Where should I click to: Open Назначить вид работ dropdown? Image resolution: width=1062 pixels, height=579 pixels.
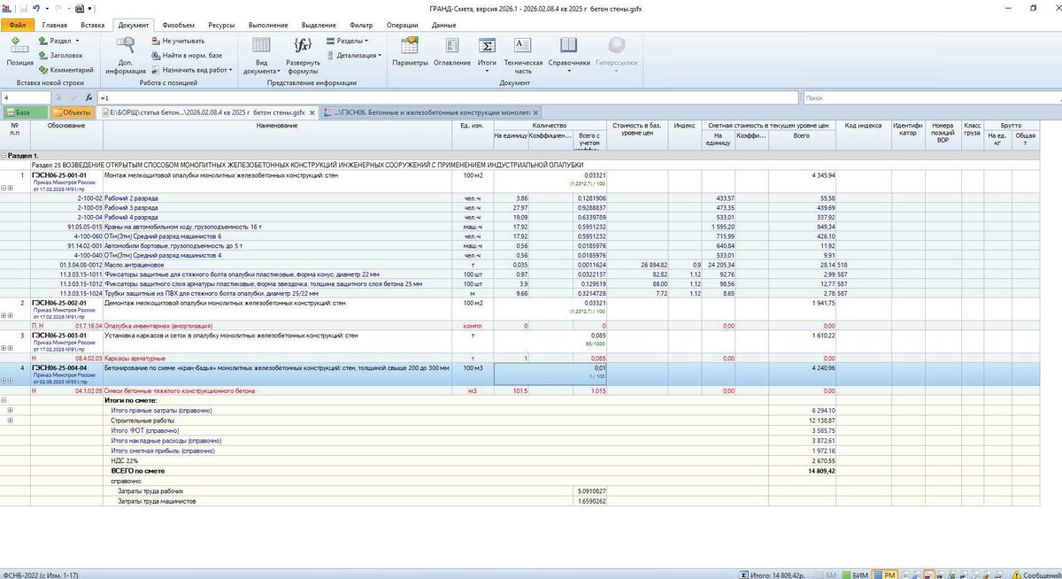coord(191,70)
